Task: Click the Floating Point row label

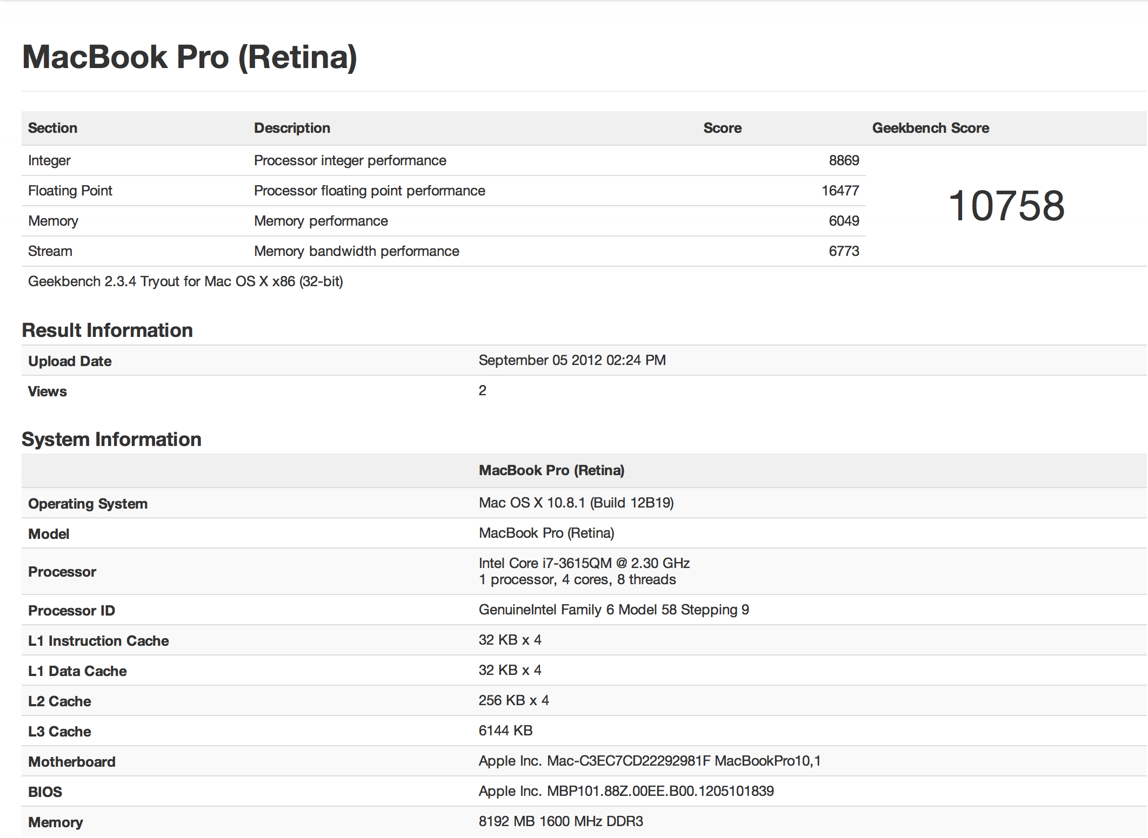Action: (x=70, y=191)
